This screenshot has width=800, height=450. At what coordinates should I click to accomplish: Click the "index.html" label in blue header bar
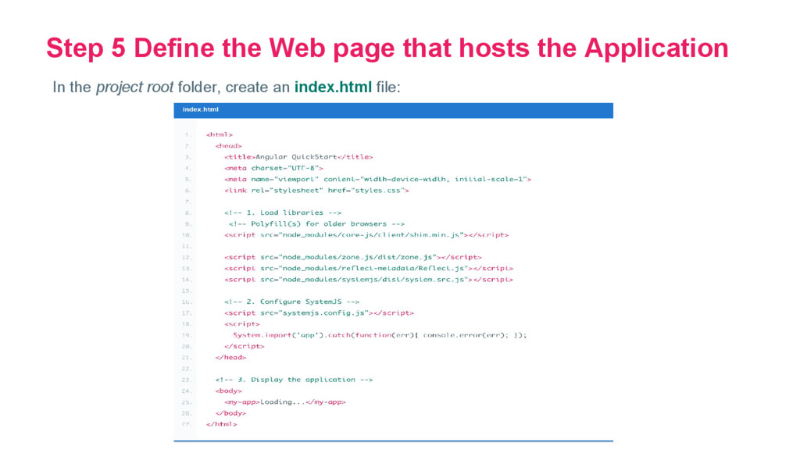click(201, 109)
